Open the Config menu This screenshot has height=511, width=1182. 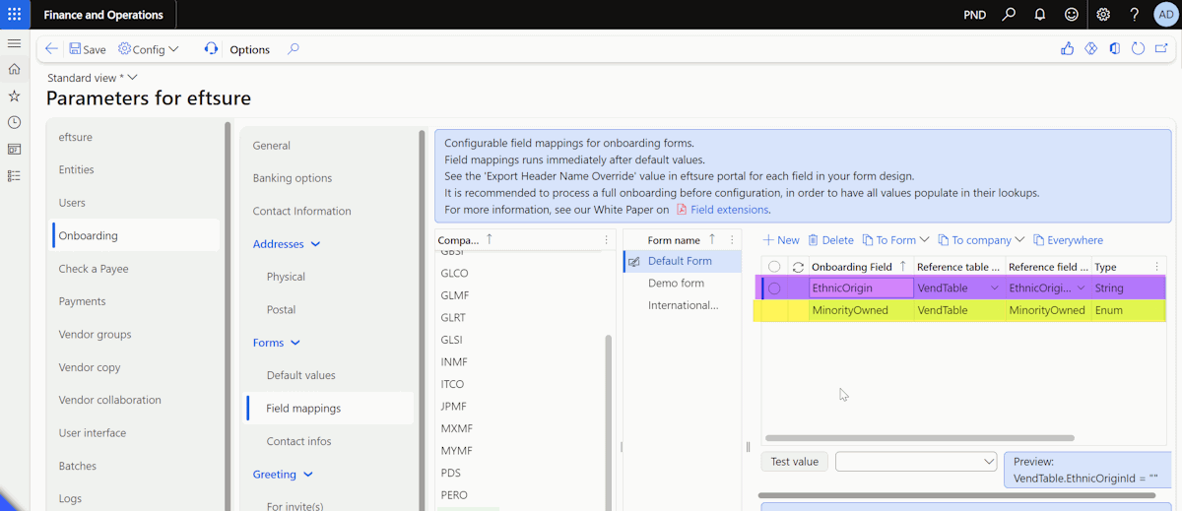pyautogui.click(x=149, y=49)
